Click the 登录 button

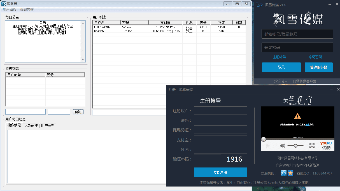[x=281, y=67]
